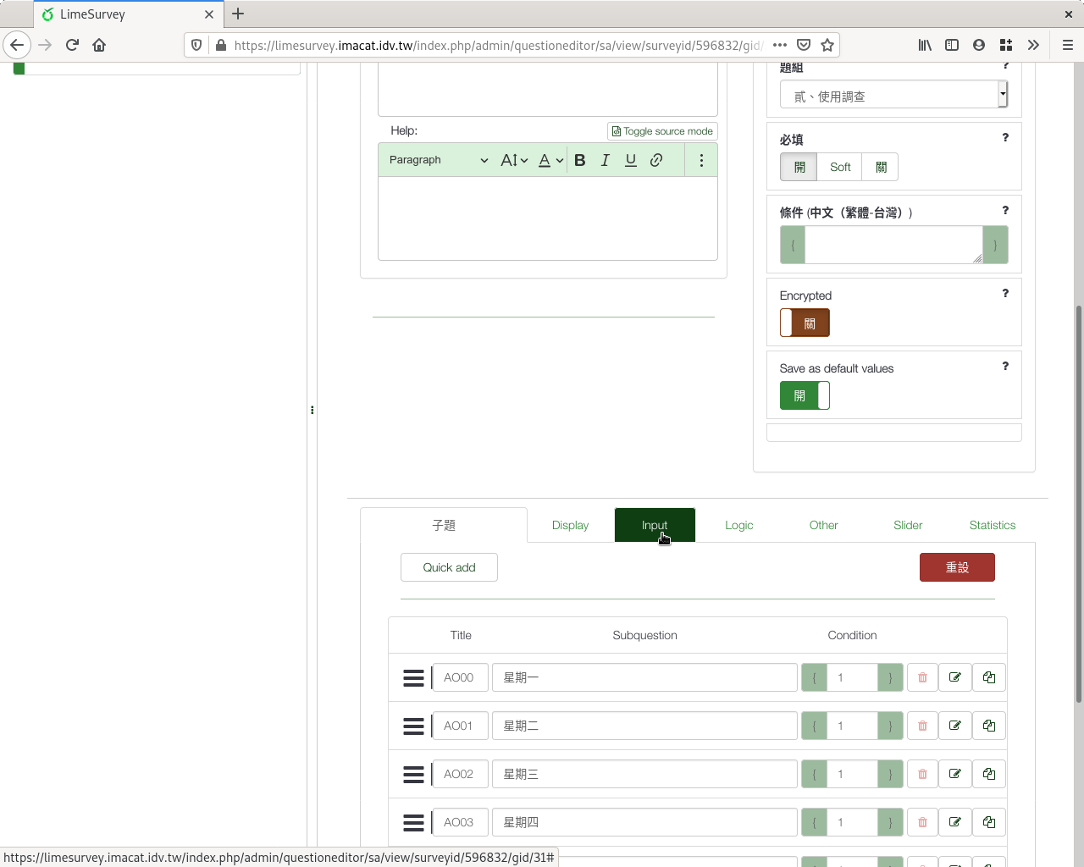Switch to the 子題 tab
Viewport: 1084px width, 867px height.
pyautogui.click(x=444, y=525)
